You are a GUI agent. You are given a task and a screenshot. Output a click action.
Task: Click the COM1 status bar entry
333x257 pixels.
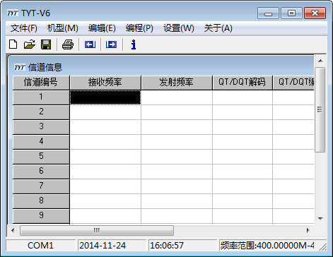[40, 246]
